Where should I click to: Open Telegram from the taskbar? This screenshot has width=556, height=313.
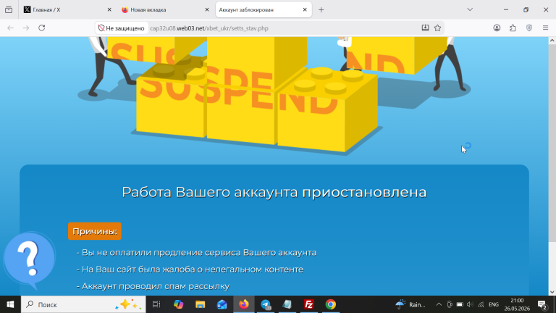pos(266,304)
